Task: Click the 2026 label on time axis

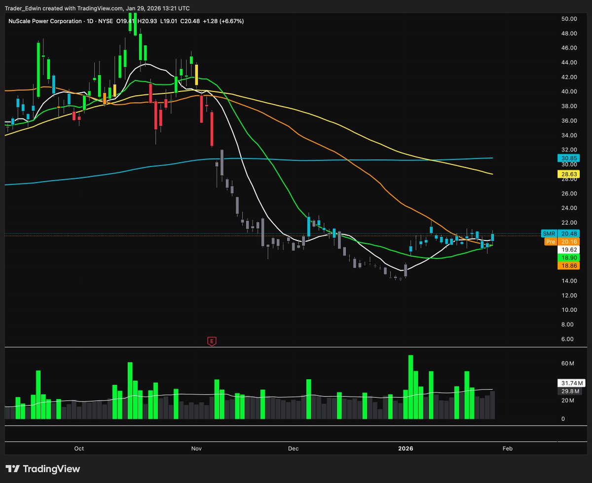Action: coord(406,448)
